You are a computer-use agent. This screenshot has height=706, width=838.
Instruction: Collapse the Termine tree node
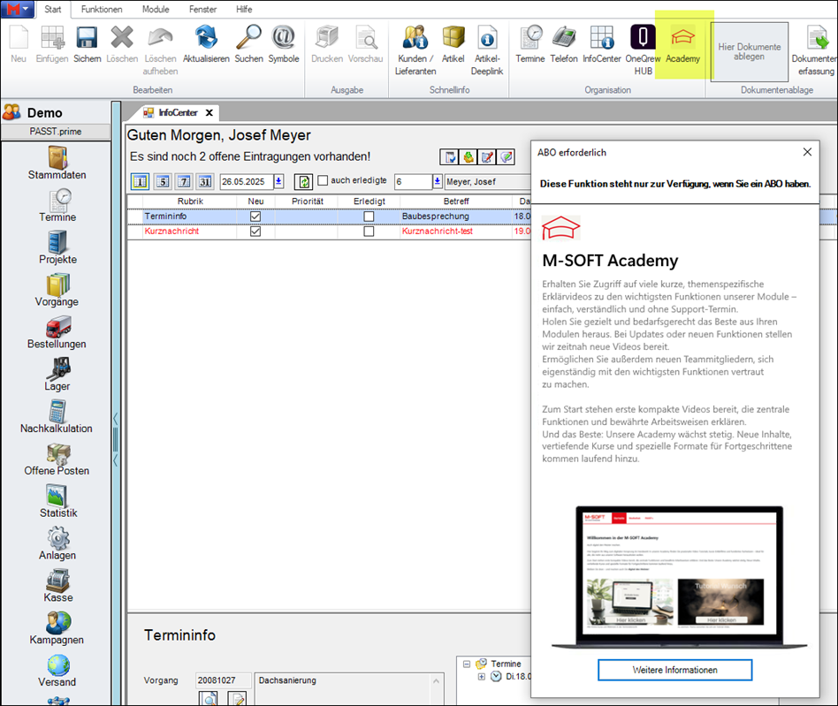(467, 664)
